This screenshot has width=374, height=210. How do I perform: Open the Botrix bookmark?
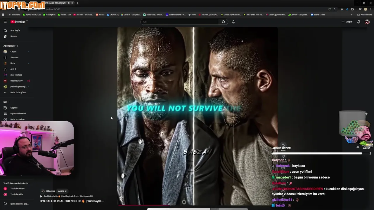pyautogui.click(x=192, y=15)
